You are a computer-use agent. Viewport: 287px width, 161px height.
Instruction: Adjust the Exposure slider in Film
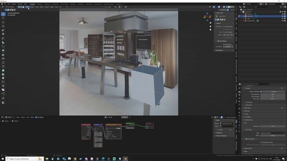pyautogui.click(x=273, y=126)
